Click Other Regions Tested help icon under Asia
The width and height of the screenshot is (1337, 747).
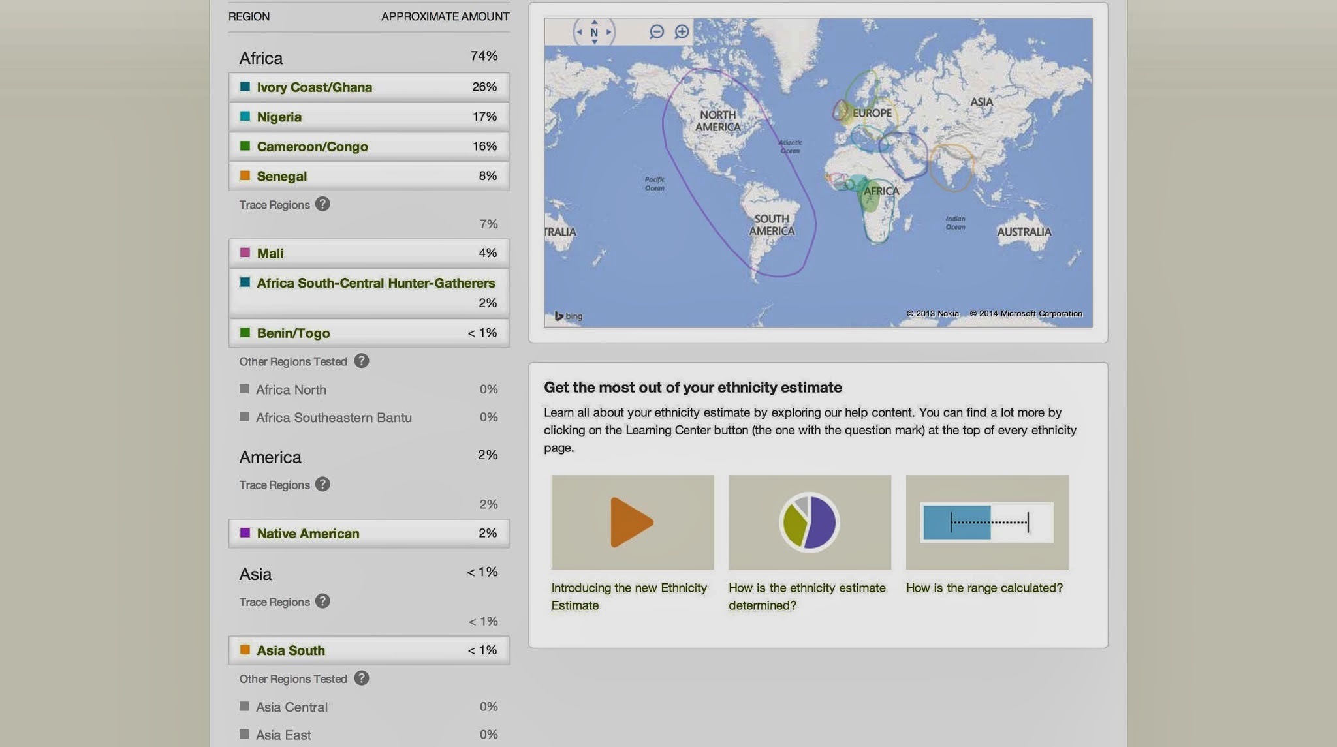tap(362, 678)
